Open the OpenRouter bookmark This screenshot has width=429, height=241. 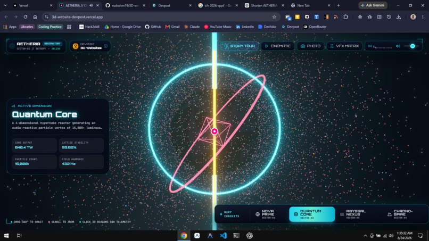[x=315, y=27]
